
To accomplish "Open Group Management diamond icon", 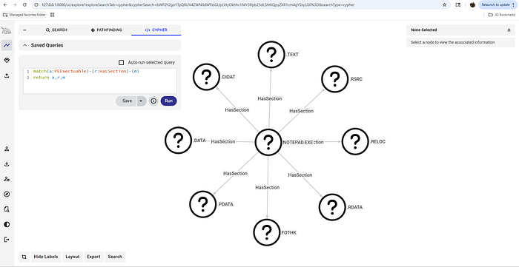I will (7, 61).
